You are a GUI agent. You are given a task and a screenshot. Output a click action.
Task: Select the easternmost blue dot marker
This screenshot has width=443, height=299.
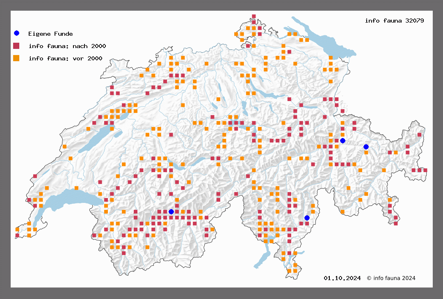pyautogui.click(x=366, y=147)
